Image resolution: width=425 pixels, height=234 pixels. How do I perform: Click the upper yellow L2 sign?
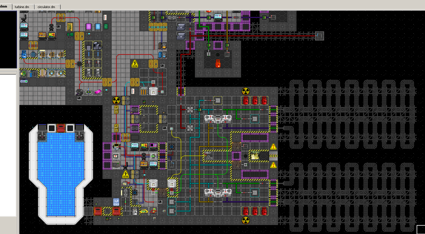click(116, 110)
